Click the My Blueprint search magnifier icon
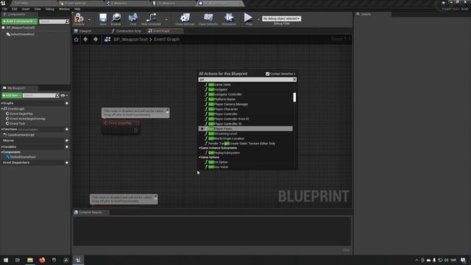The image size is (471, 265). [57, 96]
